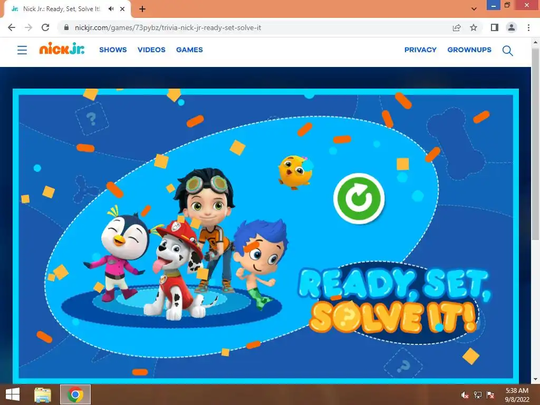
Task: Open the SHOWS section
Action: 113,50
